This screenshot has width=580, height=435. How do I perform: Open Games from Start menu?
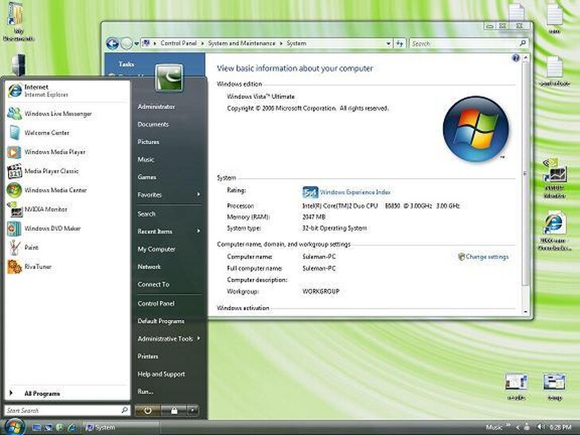146,177
